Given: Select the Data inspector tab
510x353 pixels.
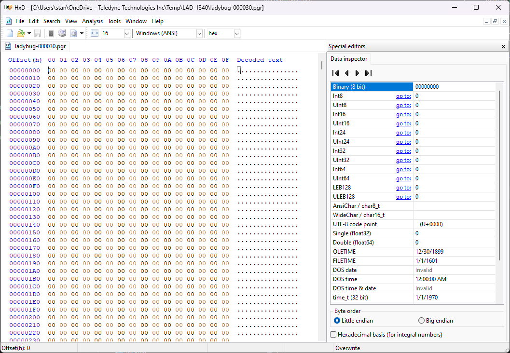Looking at the screenshot, I should [x=349, y=59].
